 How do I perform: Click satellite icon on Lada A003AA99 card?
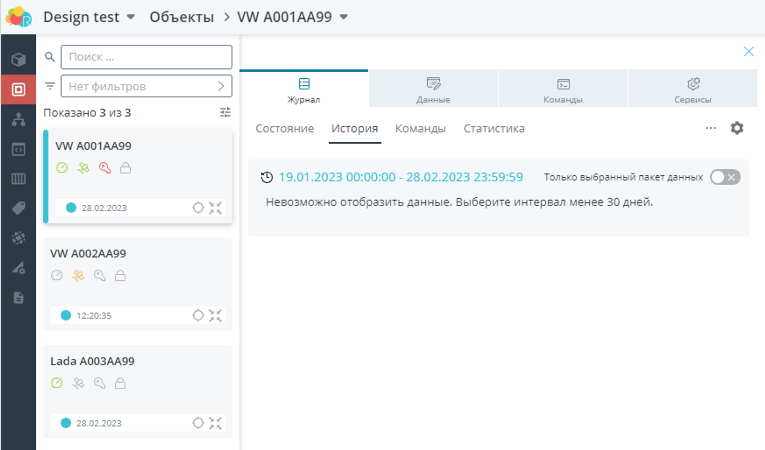pyautogui.click(x=78, y=383)
